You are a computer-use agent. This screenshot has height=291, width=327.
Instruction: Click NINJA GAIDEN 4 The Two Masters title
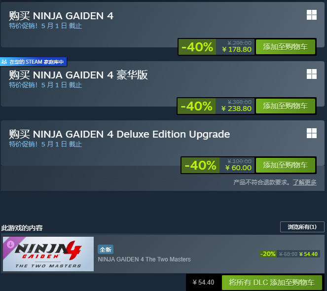coord(145,259)
